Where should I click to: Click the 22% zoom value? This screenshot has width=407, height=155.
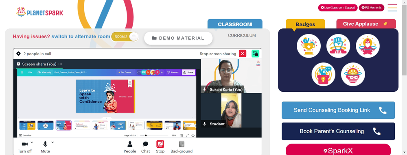(x=174, y=136)
